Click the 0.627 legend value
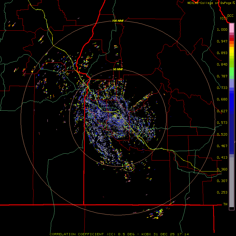This screenshot has height=236, width=236. [222, 111]
